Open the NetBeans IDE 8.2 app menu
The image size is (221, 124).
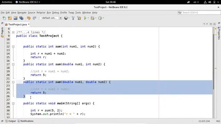point(28,2)
